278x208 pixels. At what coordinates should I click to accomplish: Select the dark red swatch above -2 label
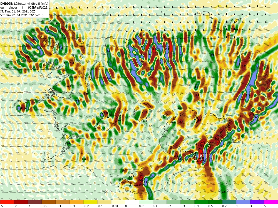pos(21,202)
